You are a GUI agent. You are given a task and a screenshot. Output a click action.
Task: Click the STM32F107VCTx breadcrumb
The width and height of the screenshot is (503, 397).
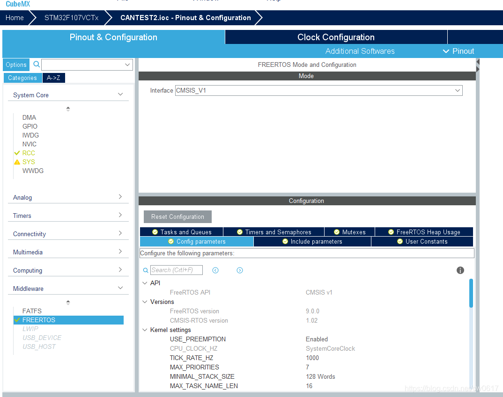71,18
